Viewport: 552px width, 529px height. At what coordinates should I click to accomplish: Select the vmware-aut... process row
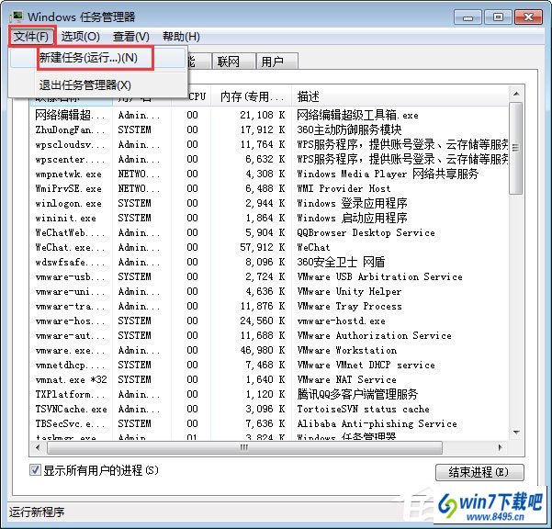pyautogui.click(x=269, y=335)
